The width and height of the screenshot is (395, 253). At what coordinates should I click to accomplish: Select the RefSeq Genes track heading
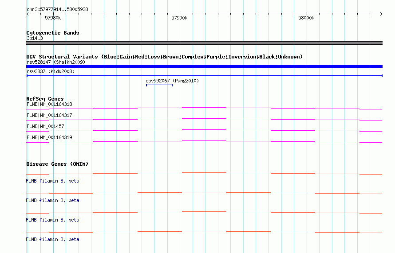(45, 99)
